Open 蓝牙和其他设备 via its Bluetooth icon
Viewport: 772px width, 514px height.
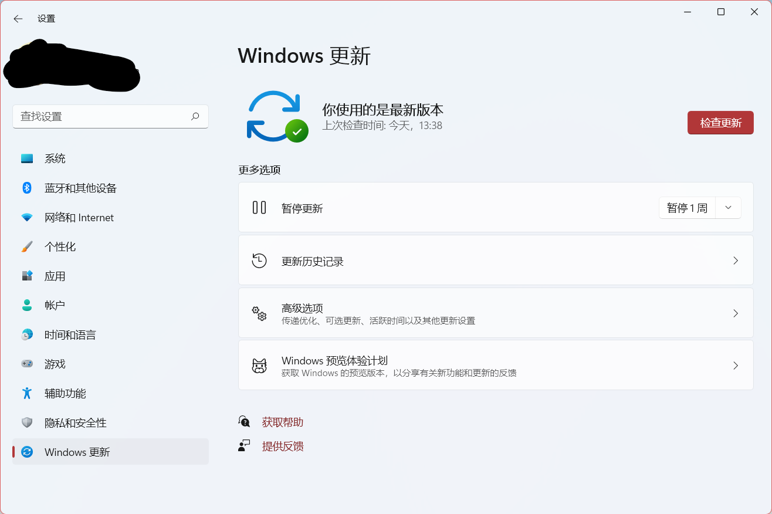click(x=26, y=188)
